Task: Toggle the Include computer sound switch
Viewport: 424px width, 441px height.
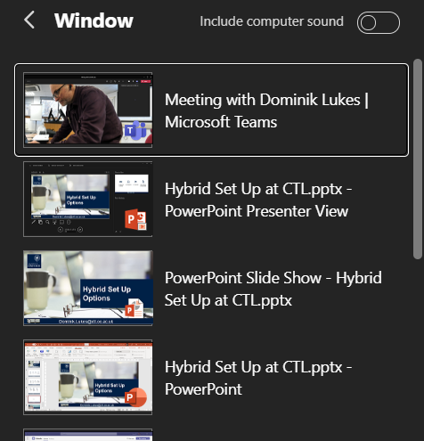Action: pyautogui.click(x=379, y=22)
